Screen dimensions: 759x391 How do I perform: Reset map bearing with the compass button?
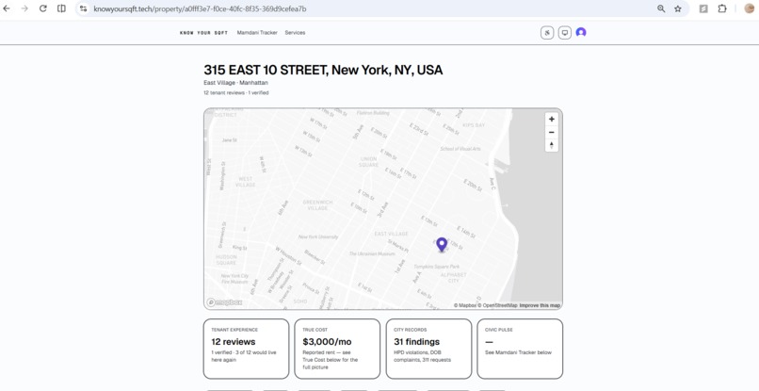pyautogui.click(x=551, y=145)
